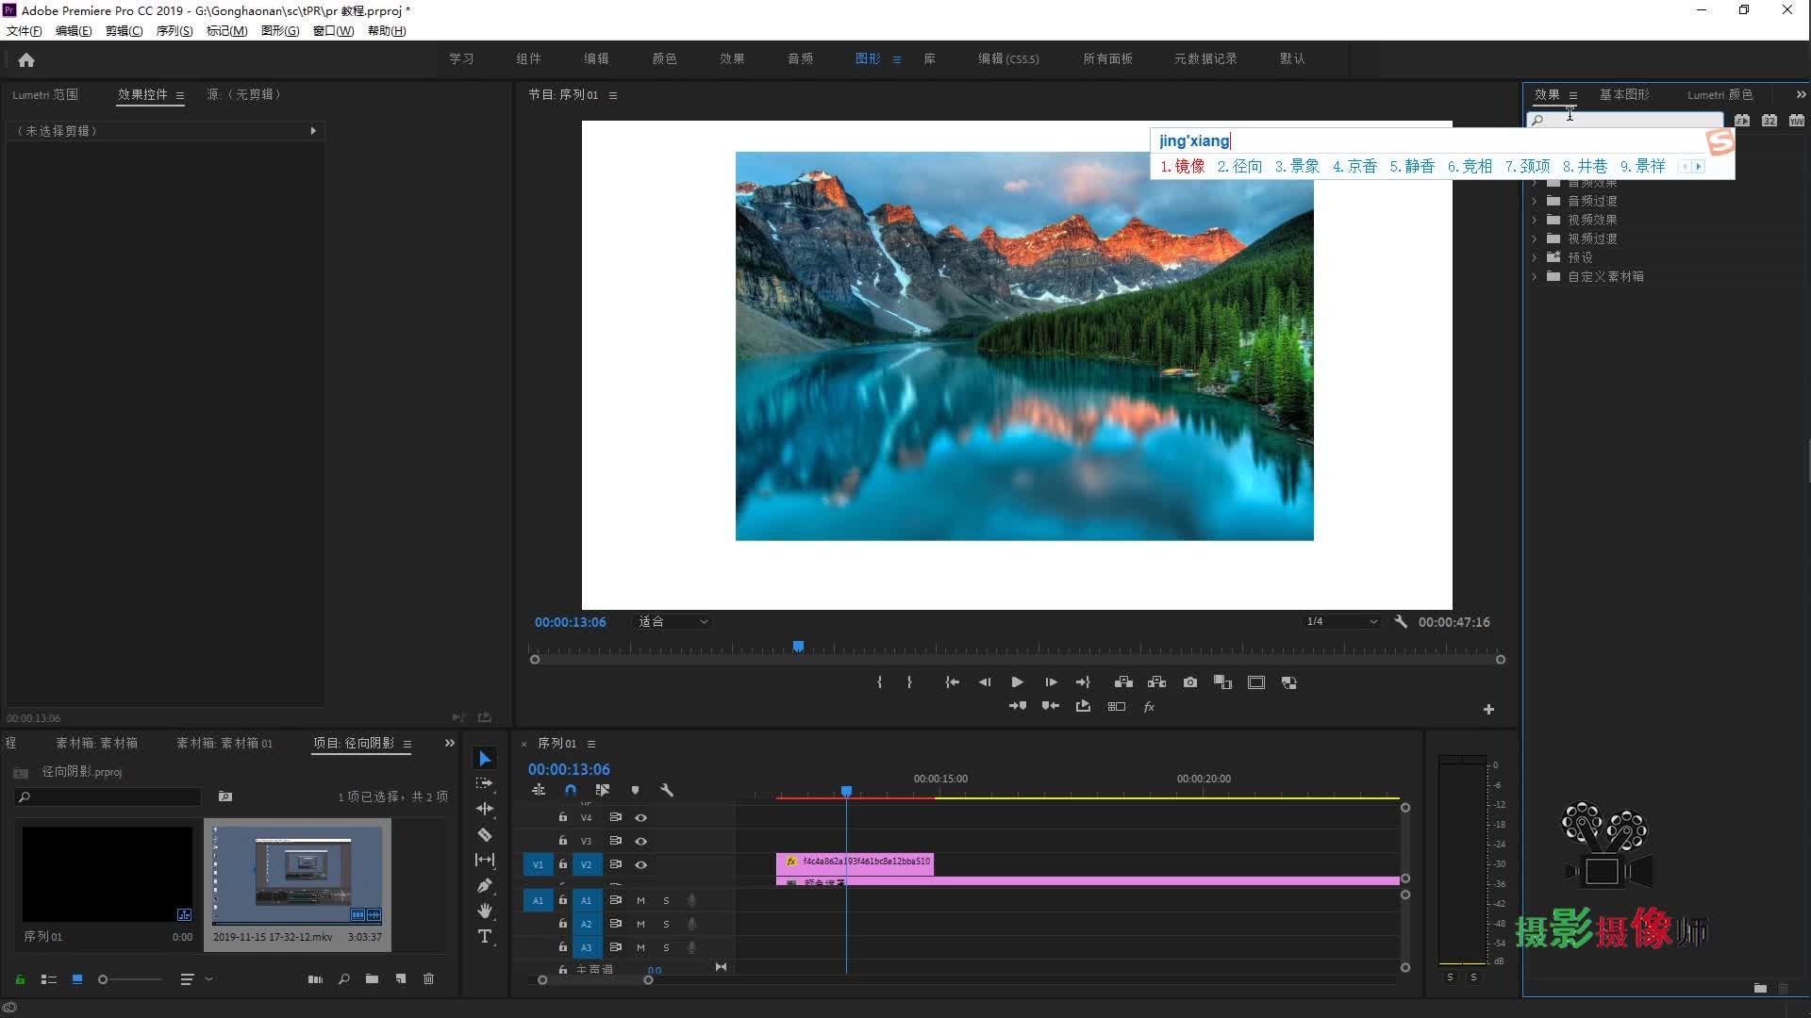The image size is (1811, 1018).
Task: Switch to the 颜色 workspace
Action: pos(664,58)
